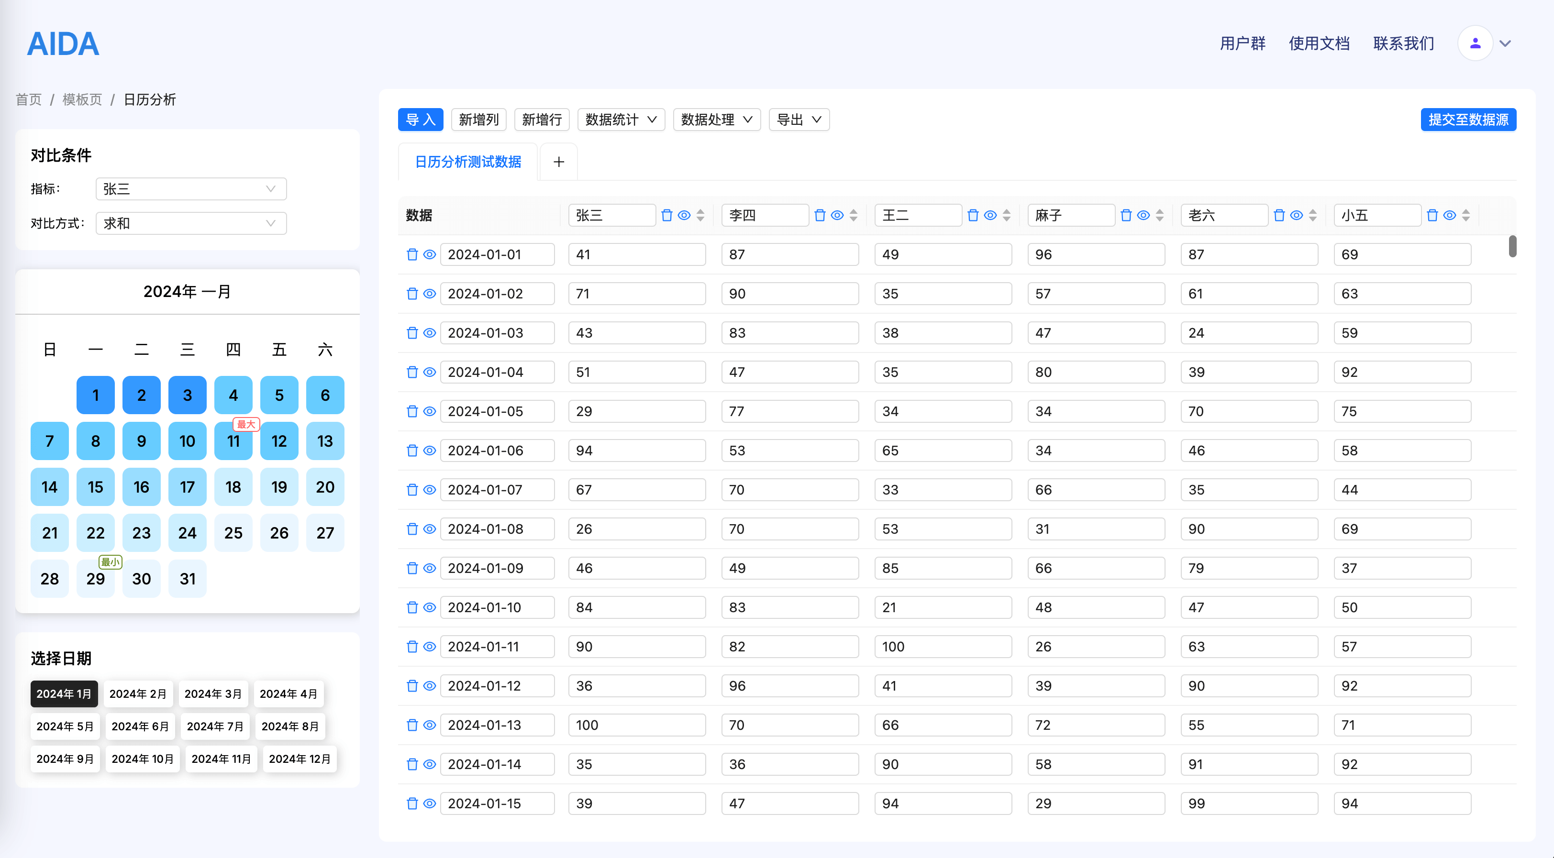1554x858 pixels.
Task: Delete the 2024-01-03 row
Action: point(412,333)
